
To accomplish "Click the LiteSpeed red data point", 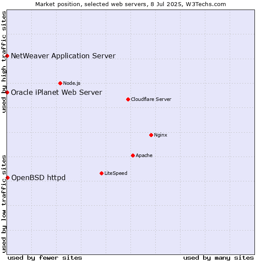I will [x=101, y=174].
